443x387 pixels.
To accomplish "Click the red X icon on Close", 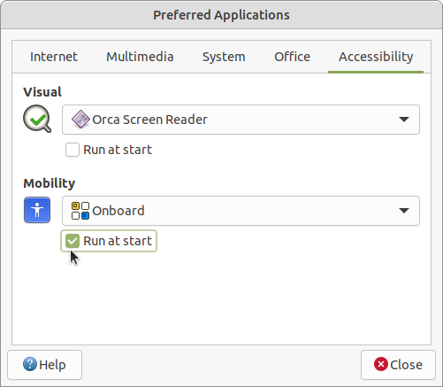I will pyautogui.click(x=381, y=364).
